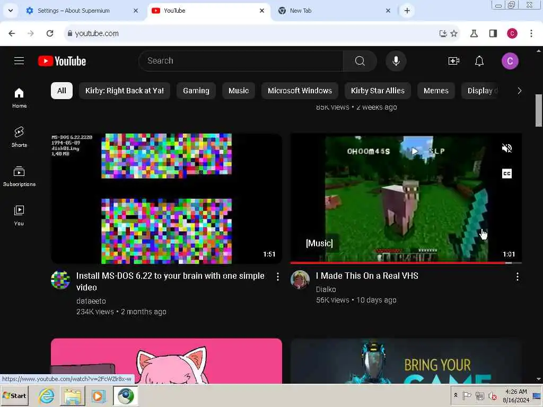This screenshot has width=543, height=407.
Task: Launch Windows Media Player from taskbar
Action: (98, 395)
